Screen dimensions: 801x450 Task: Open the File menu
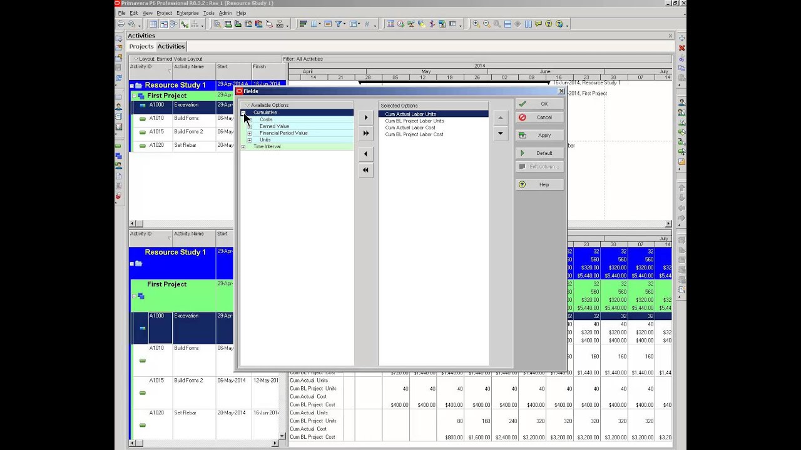(x=121, y=13)
